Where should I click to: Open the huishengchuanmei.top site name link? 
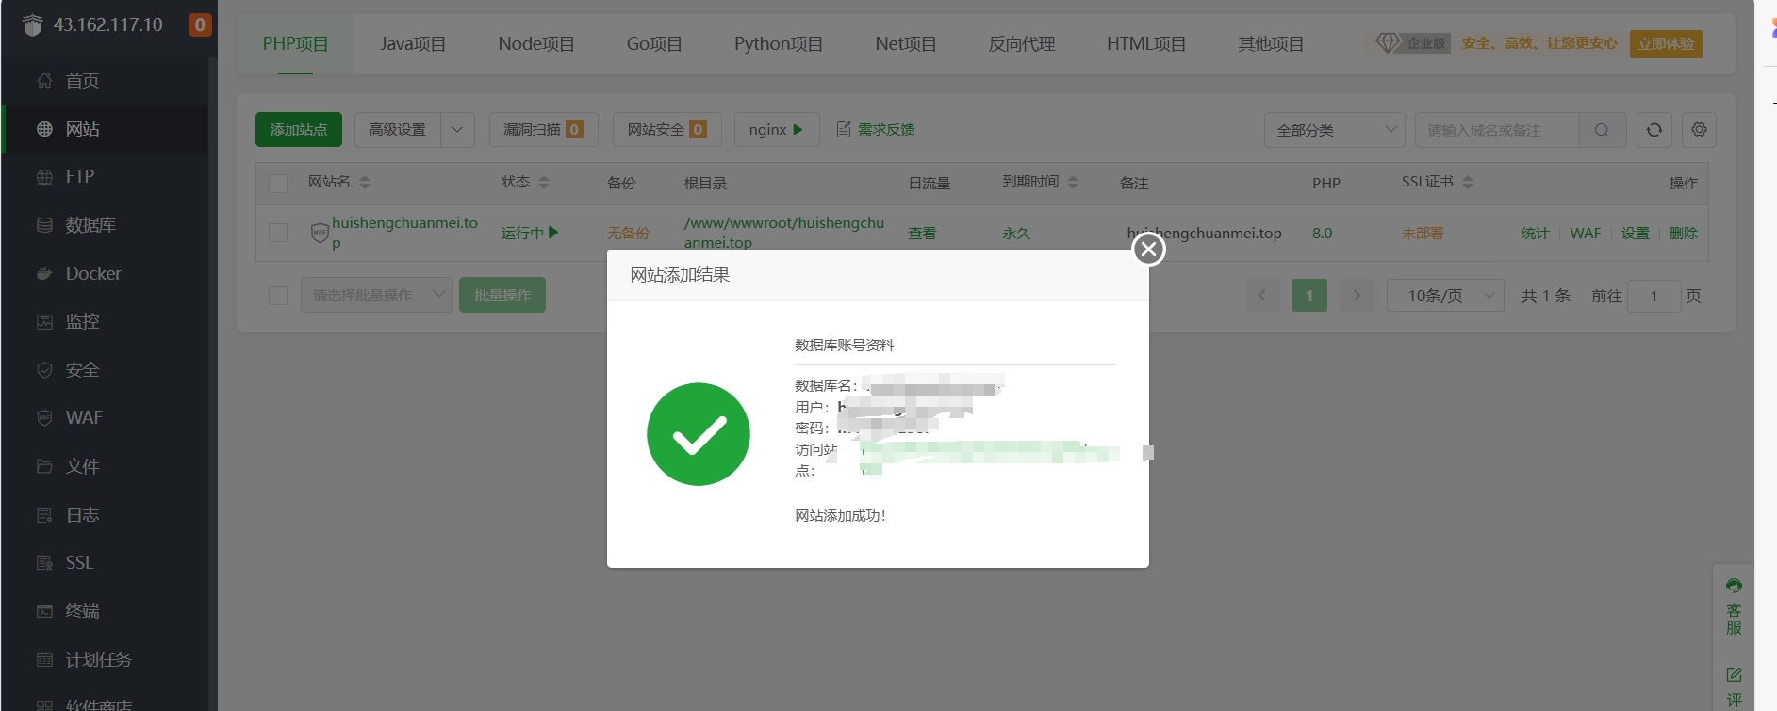(x=405, y=233)
